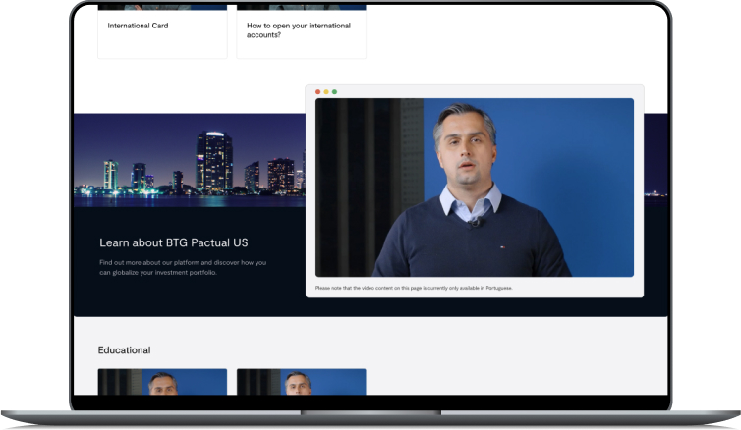Open 'How to open your international accounts?' card

[301, 31]
